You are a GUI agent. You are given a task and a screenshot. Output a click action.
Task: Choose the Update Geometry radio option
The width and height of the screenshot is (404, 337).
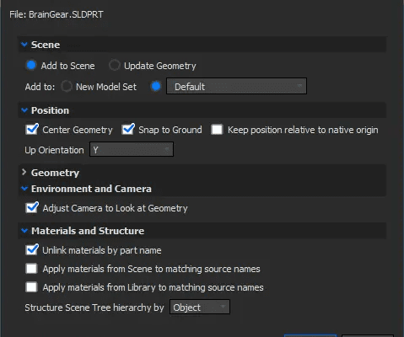115,65
